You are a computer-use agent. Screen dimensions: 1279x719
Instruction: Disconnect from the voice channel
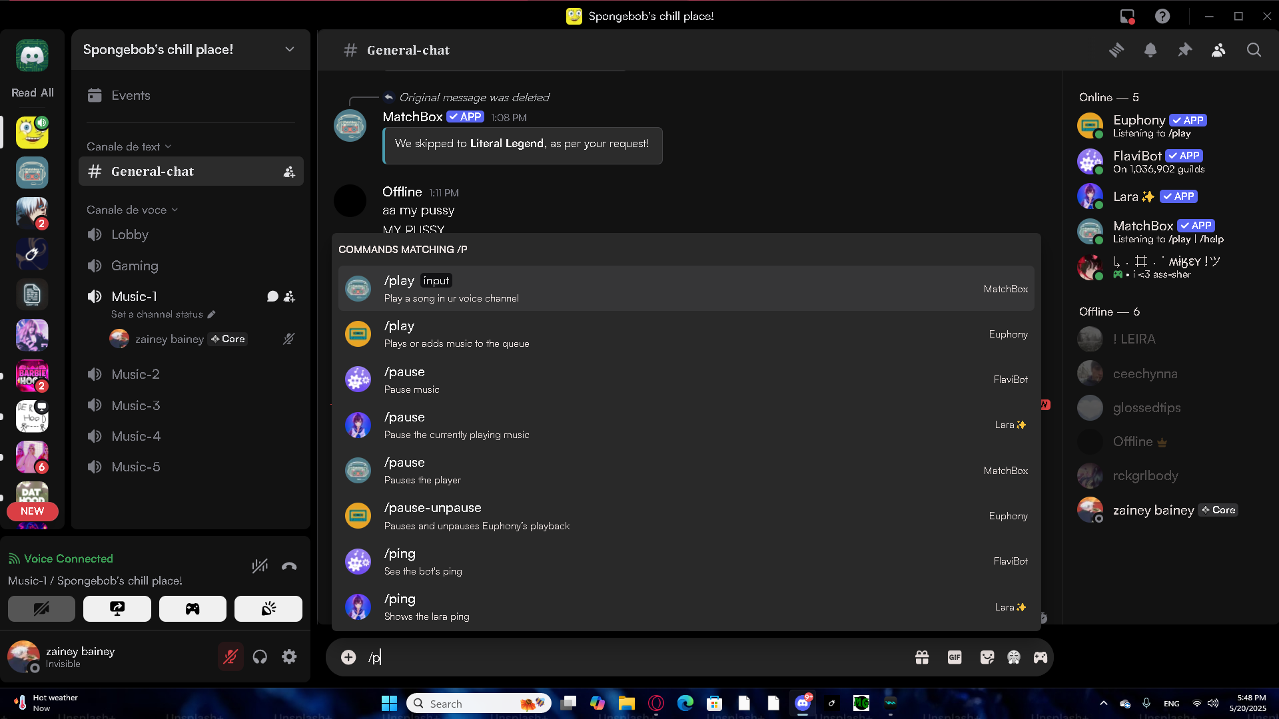click(289, 567)
